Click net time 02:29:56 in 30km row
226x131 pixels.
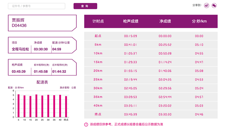[x=165, y=88]
